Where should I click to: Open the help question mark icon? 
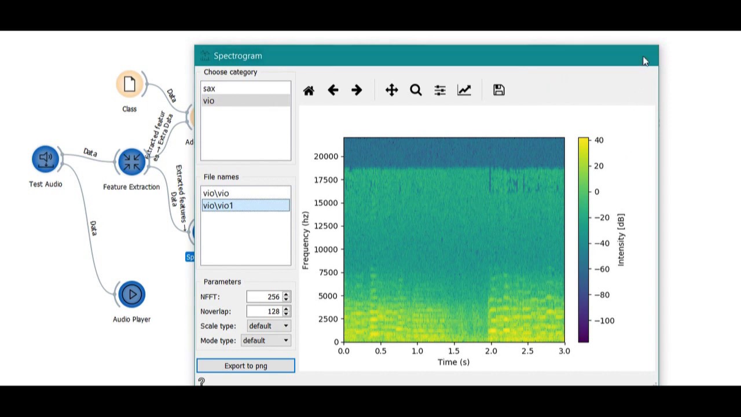point(201,381)
